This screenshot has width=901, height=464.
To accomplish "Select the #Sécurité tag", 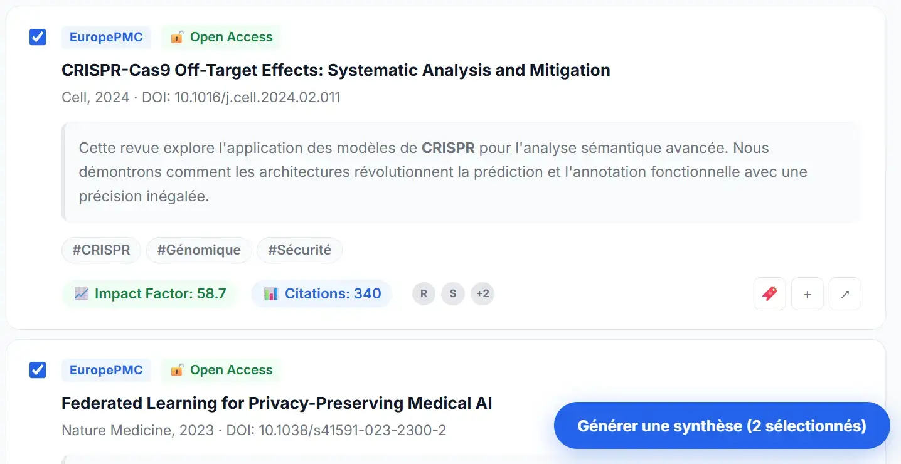I will pos(299,250).
